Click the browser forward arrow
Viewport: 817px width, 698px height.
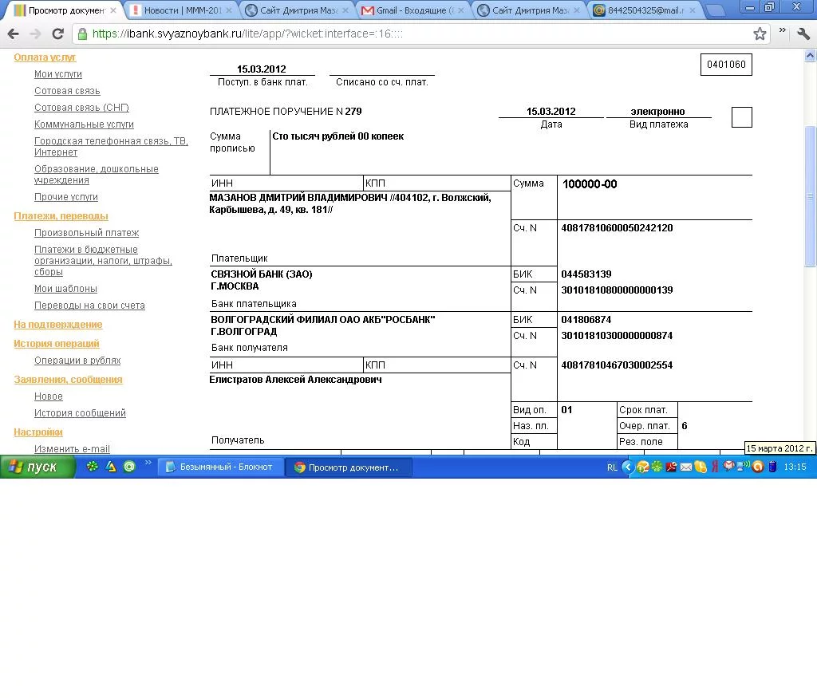(x=35, y=34)
